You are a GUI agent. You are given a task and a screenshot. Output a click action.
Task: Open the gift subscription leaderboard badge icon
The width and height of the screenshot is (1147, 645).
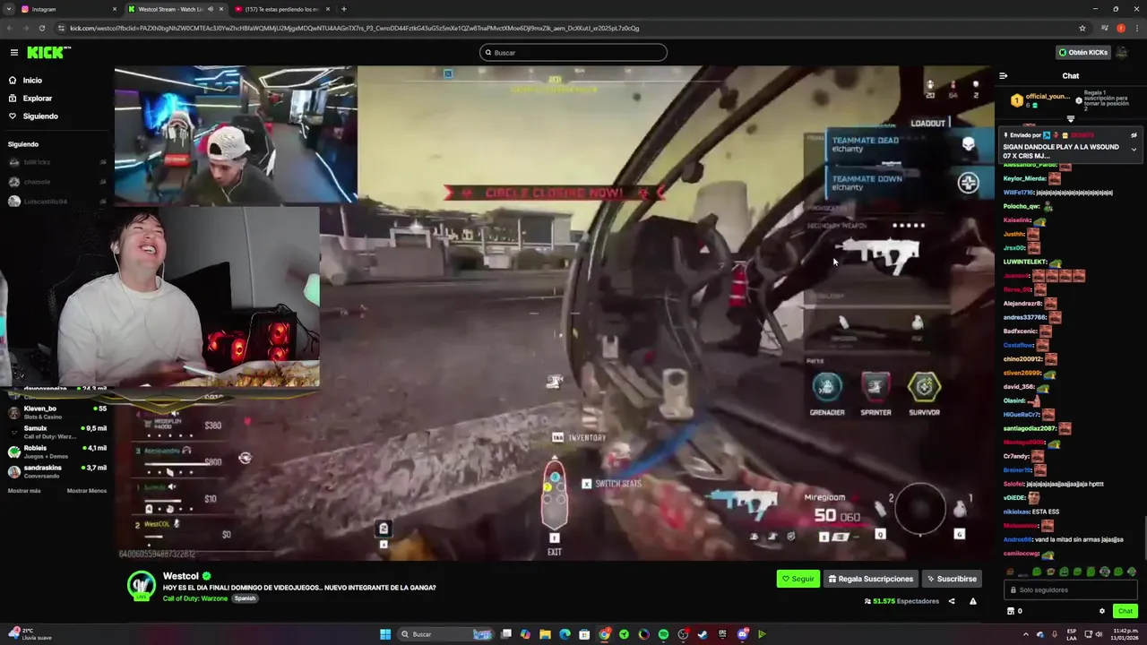click(1017, 100)
